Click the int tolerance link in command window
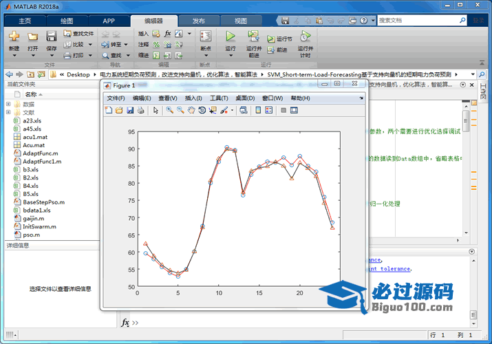Viewport: 492px width, 344px height. click(x=389, y=269)
